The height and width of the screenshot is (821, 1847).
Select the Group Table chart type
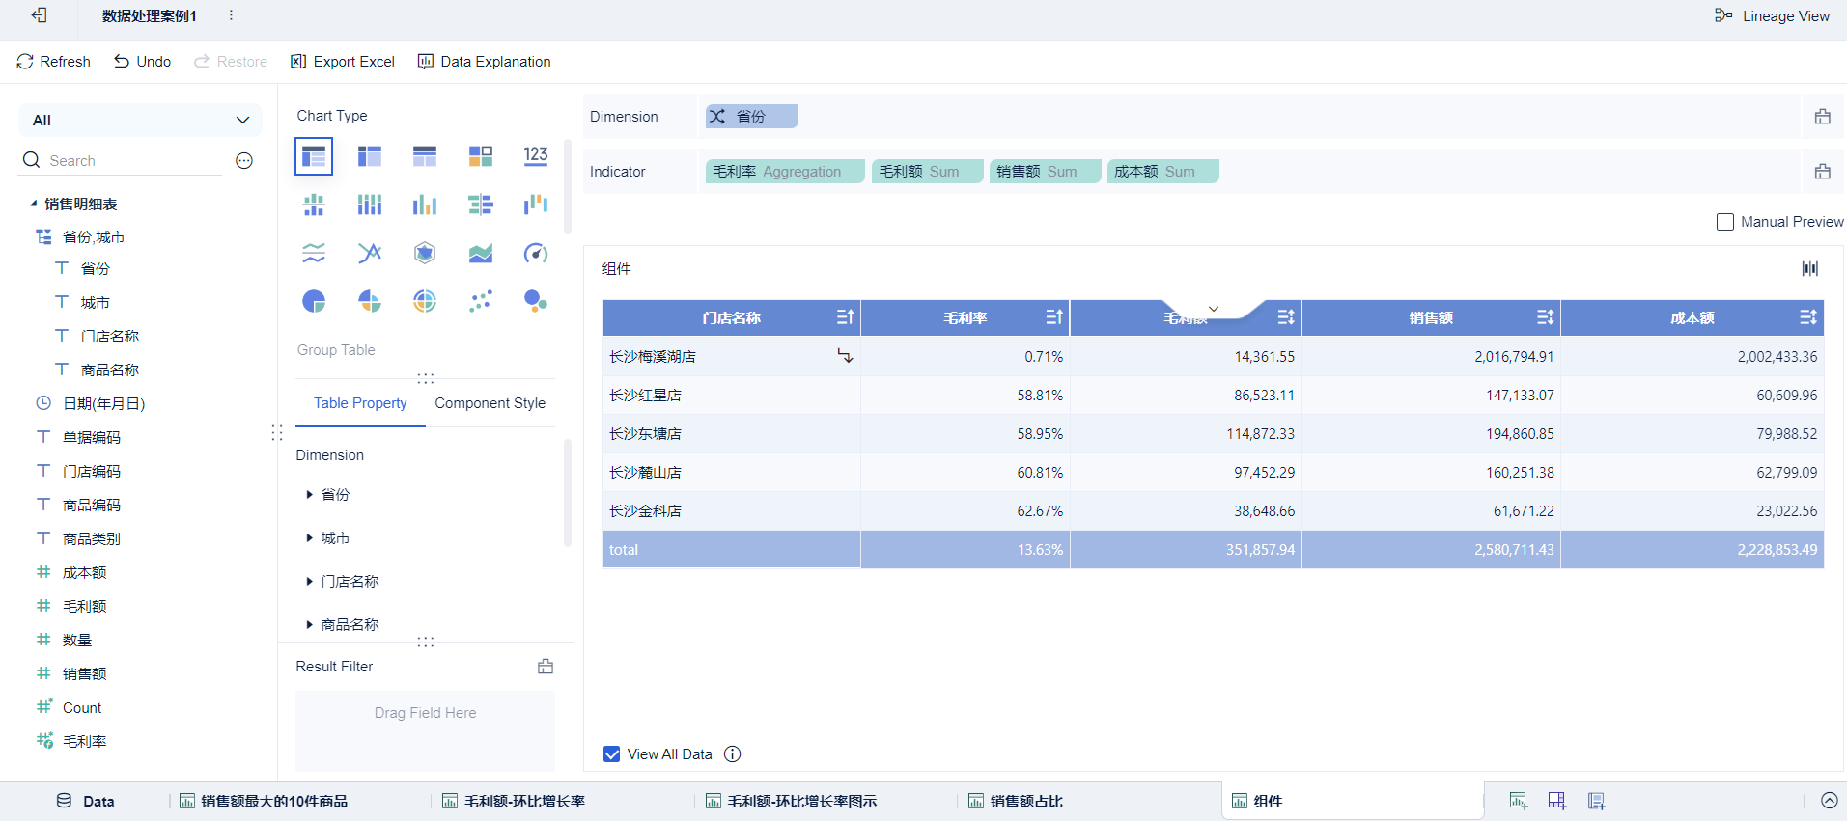coord(314,156)
